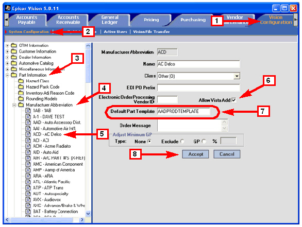Expand the Customer Information tree node

[x=7, y=51]
